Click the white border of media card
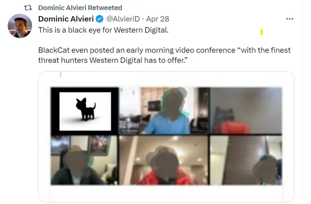 (166, 193)
